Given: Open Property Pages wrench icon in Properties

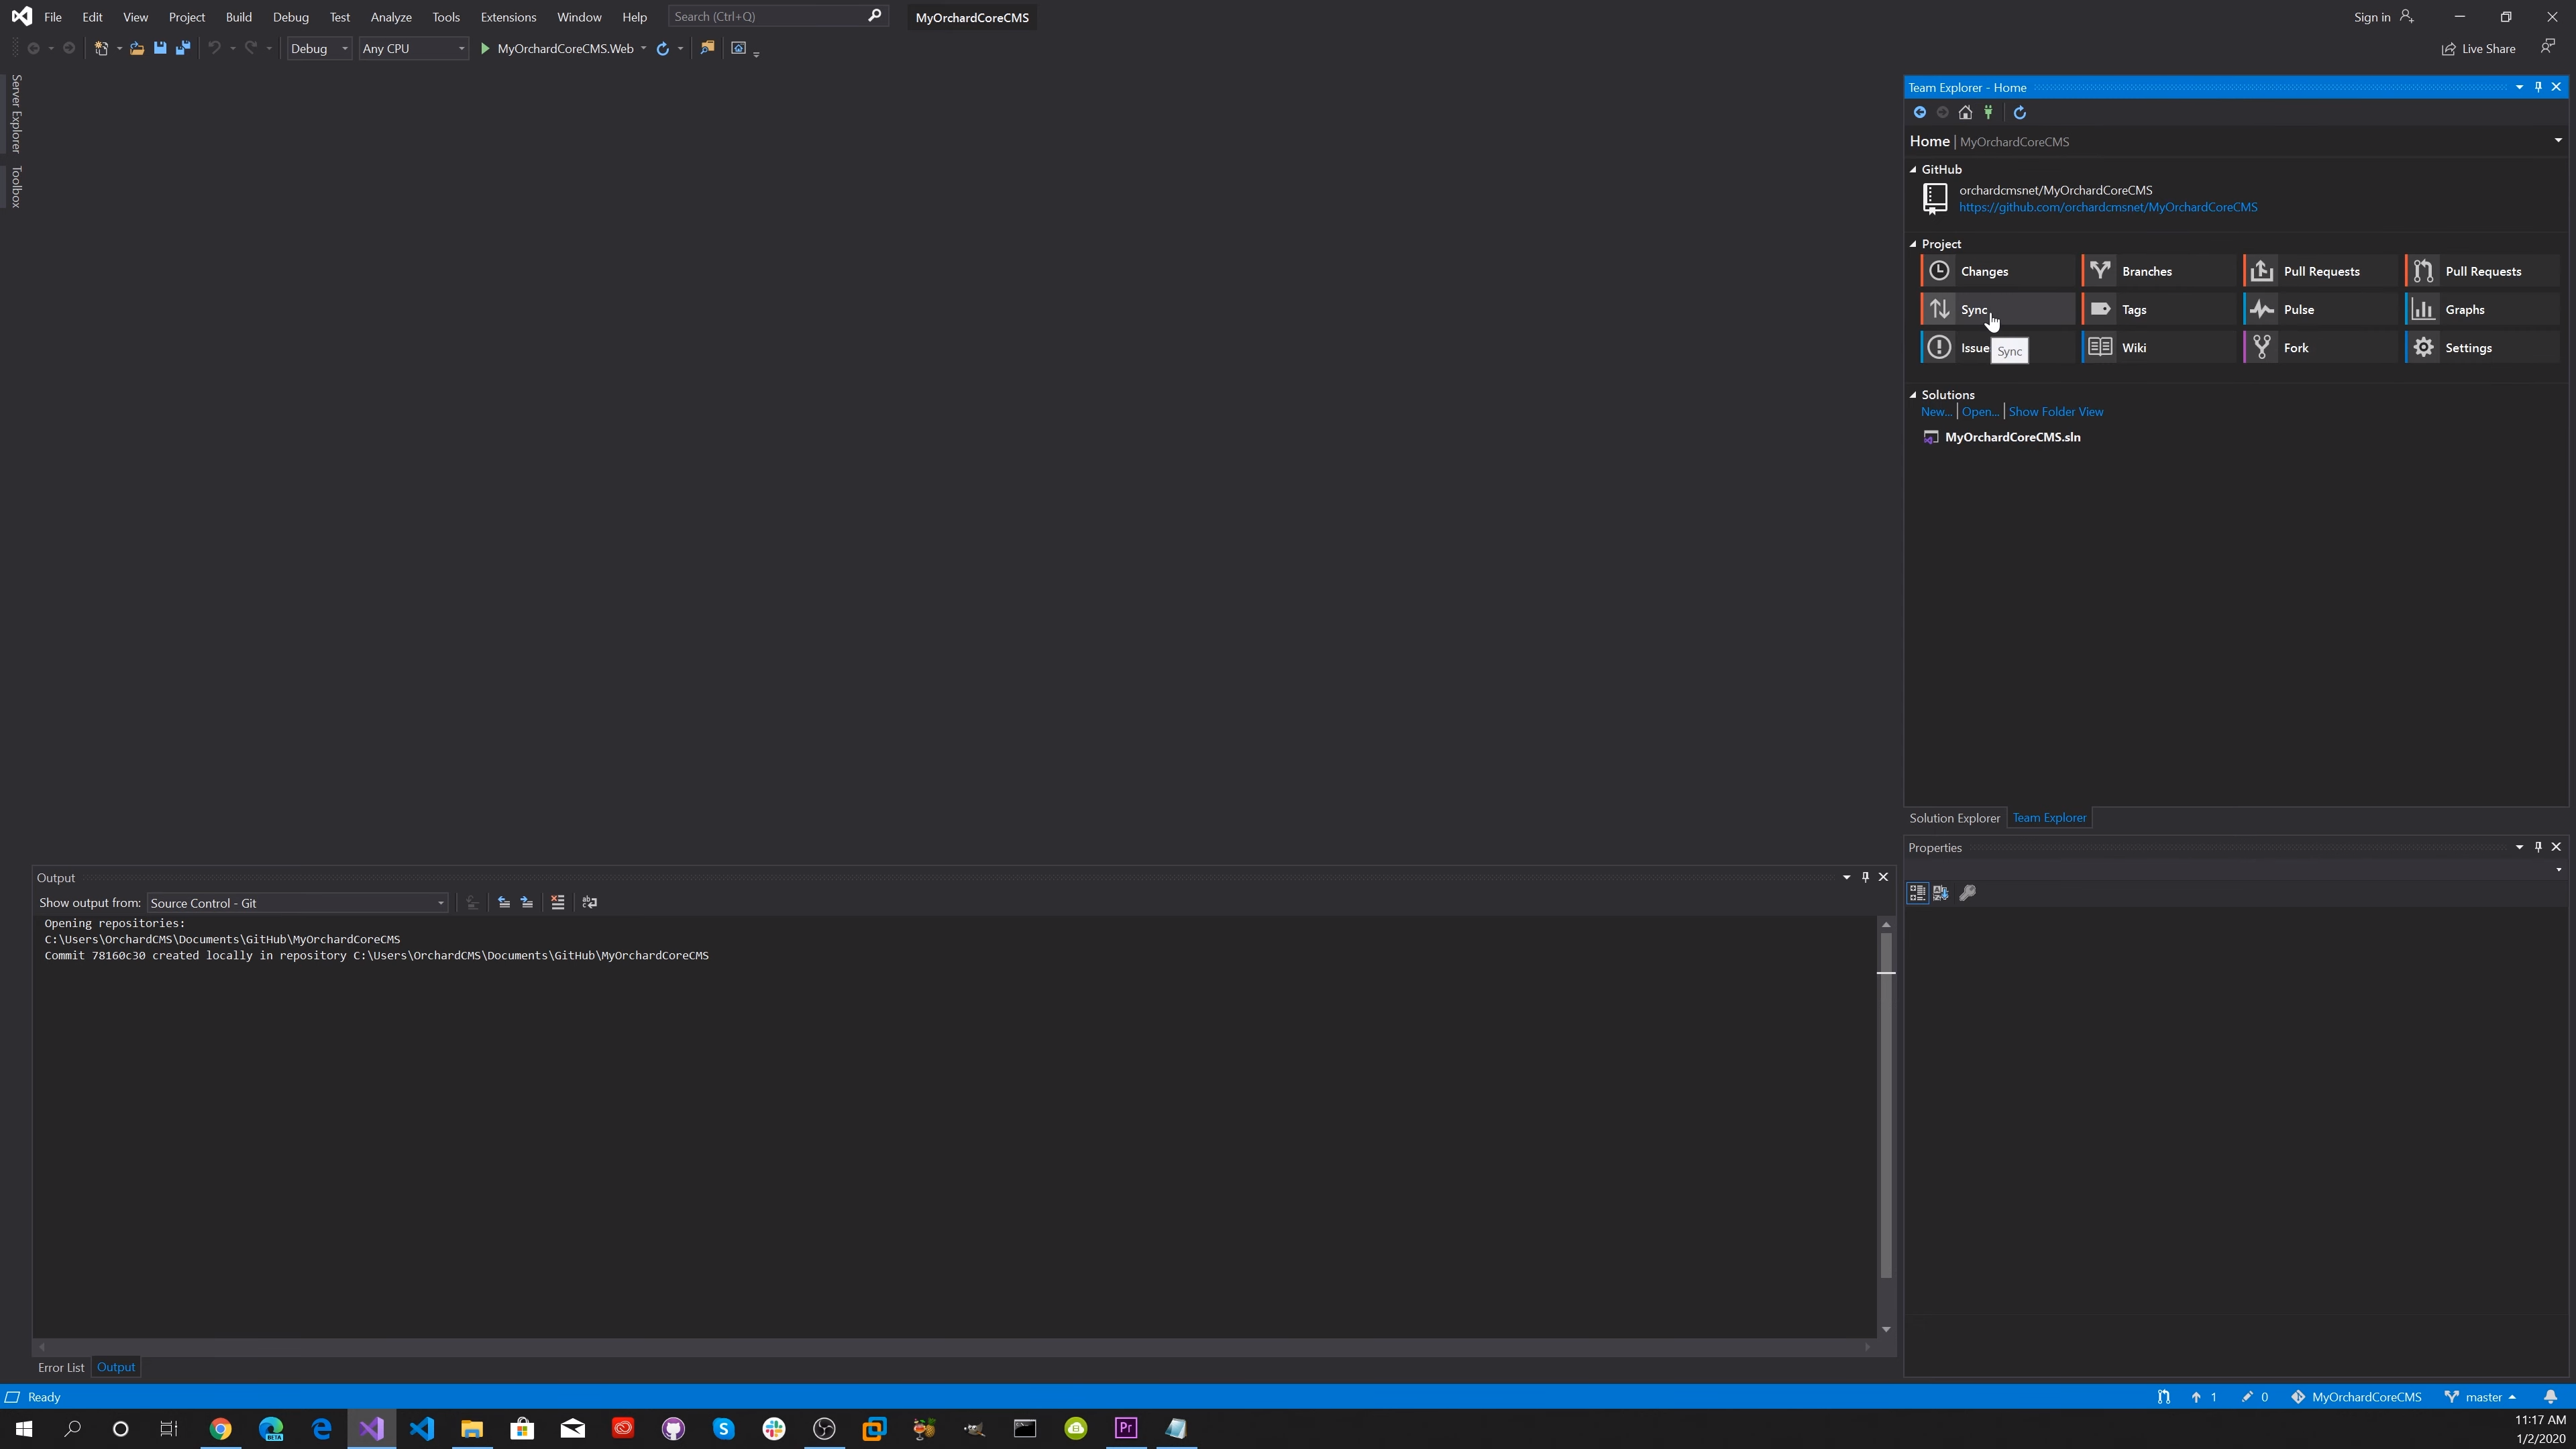Looking at the screenshot, I should [1967, 892].
